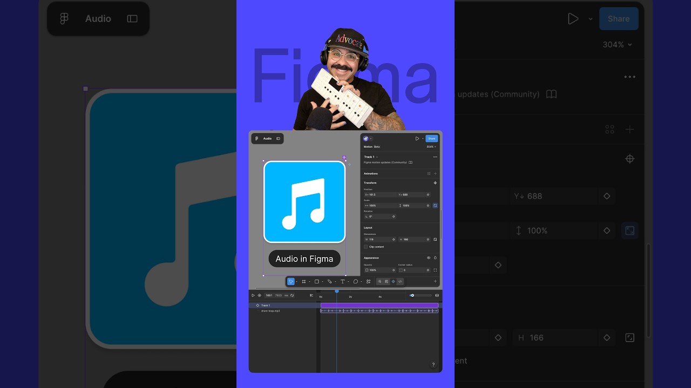Click the timeline zoom slider handle

click(x=412, y=295)
